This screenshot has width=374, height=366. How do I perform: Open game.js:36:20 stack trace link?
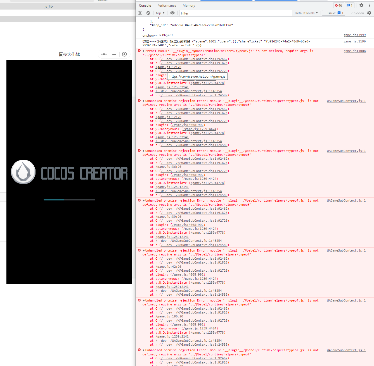[168, 167]
